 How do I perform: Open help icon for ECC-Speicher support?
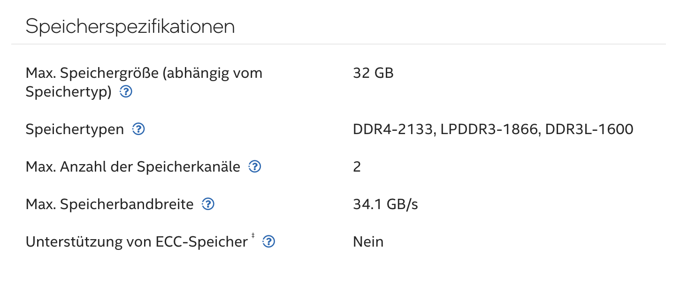268,242
